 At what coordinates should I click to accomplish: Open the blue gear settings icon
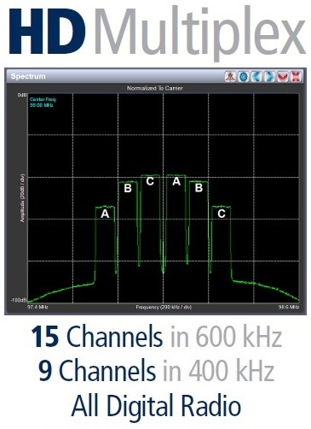244,76
